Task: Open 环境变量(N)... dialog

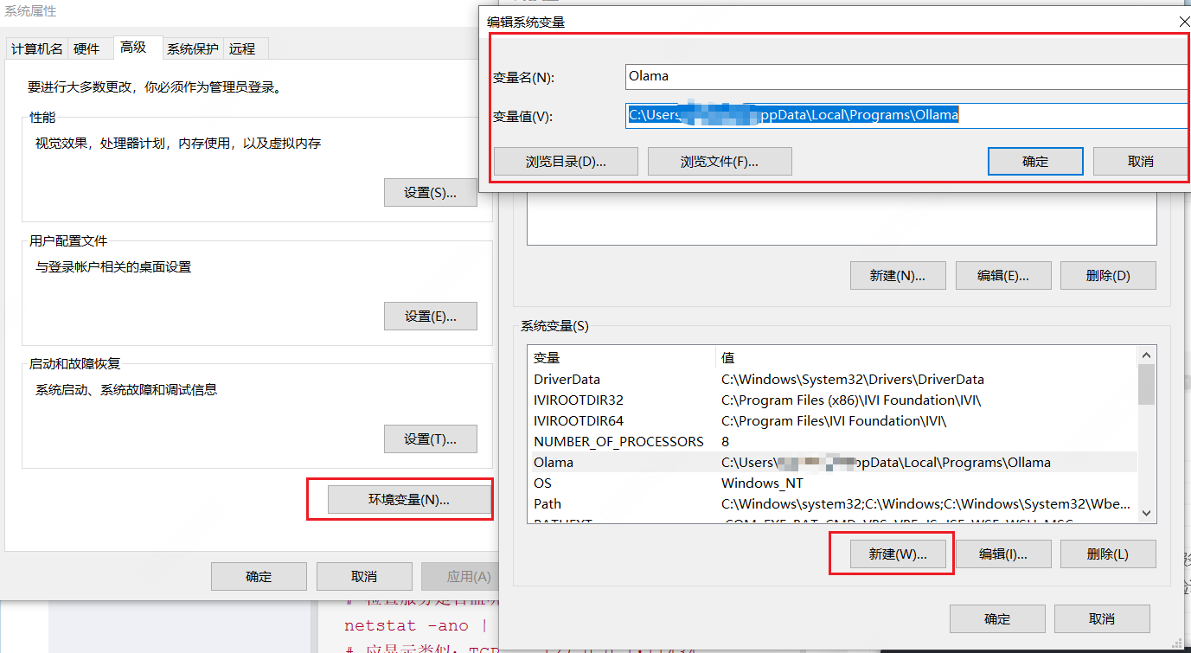Action: tap(409, 500)
